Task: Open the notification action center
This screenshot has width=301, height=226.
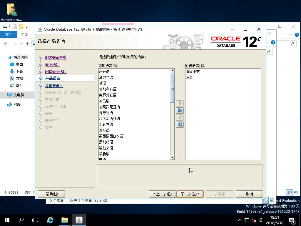Action: (x=292, y=220)
